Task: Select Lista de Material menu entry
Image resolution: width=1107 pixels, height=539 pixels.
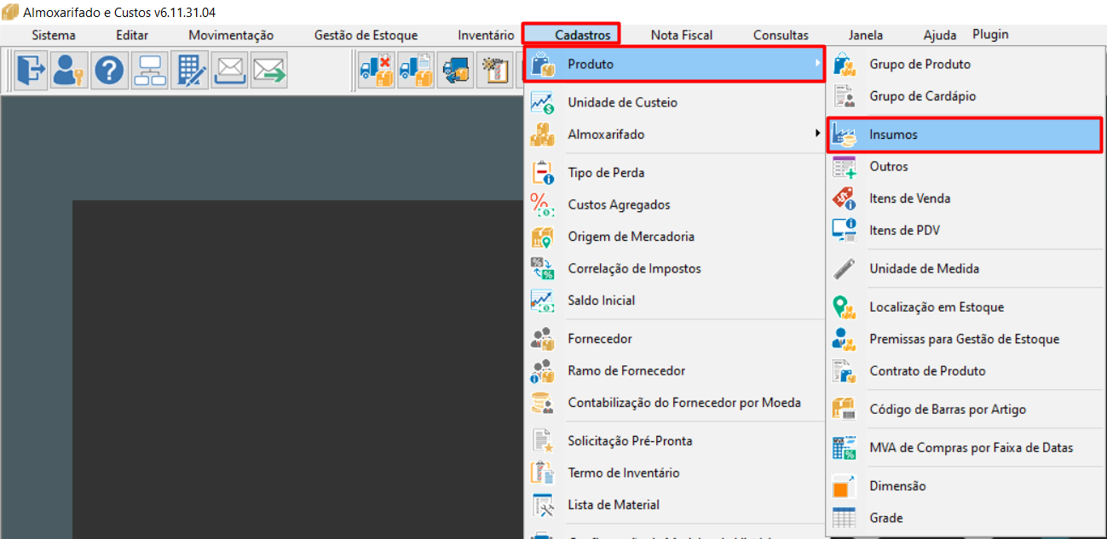Action: pos(674,505)
